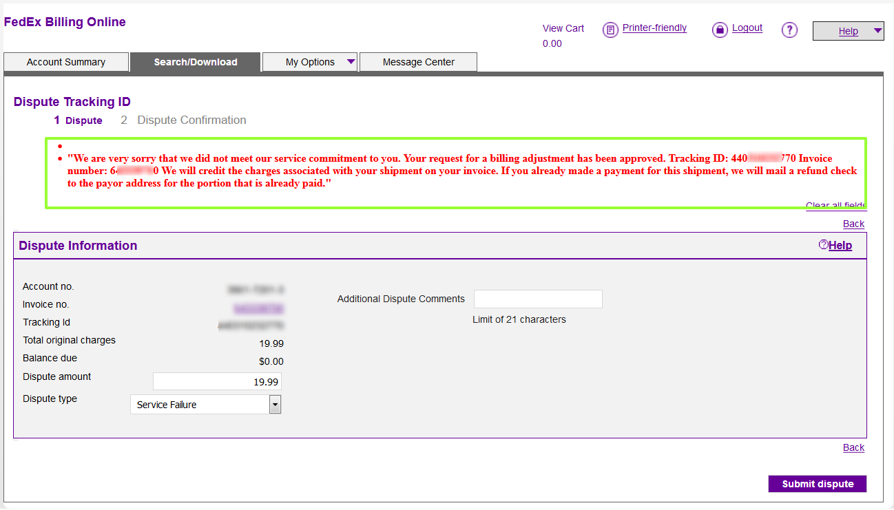Click the Back link above Dispute Information
The width and height of the screenshot is (894, 510).
pyautogui.click(x=853, y=224)
